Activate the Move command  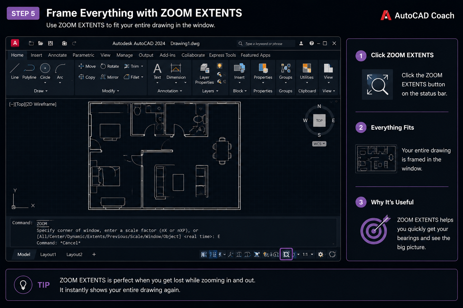point(87,66)
